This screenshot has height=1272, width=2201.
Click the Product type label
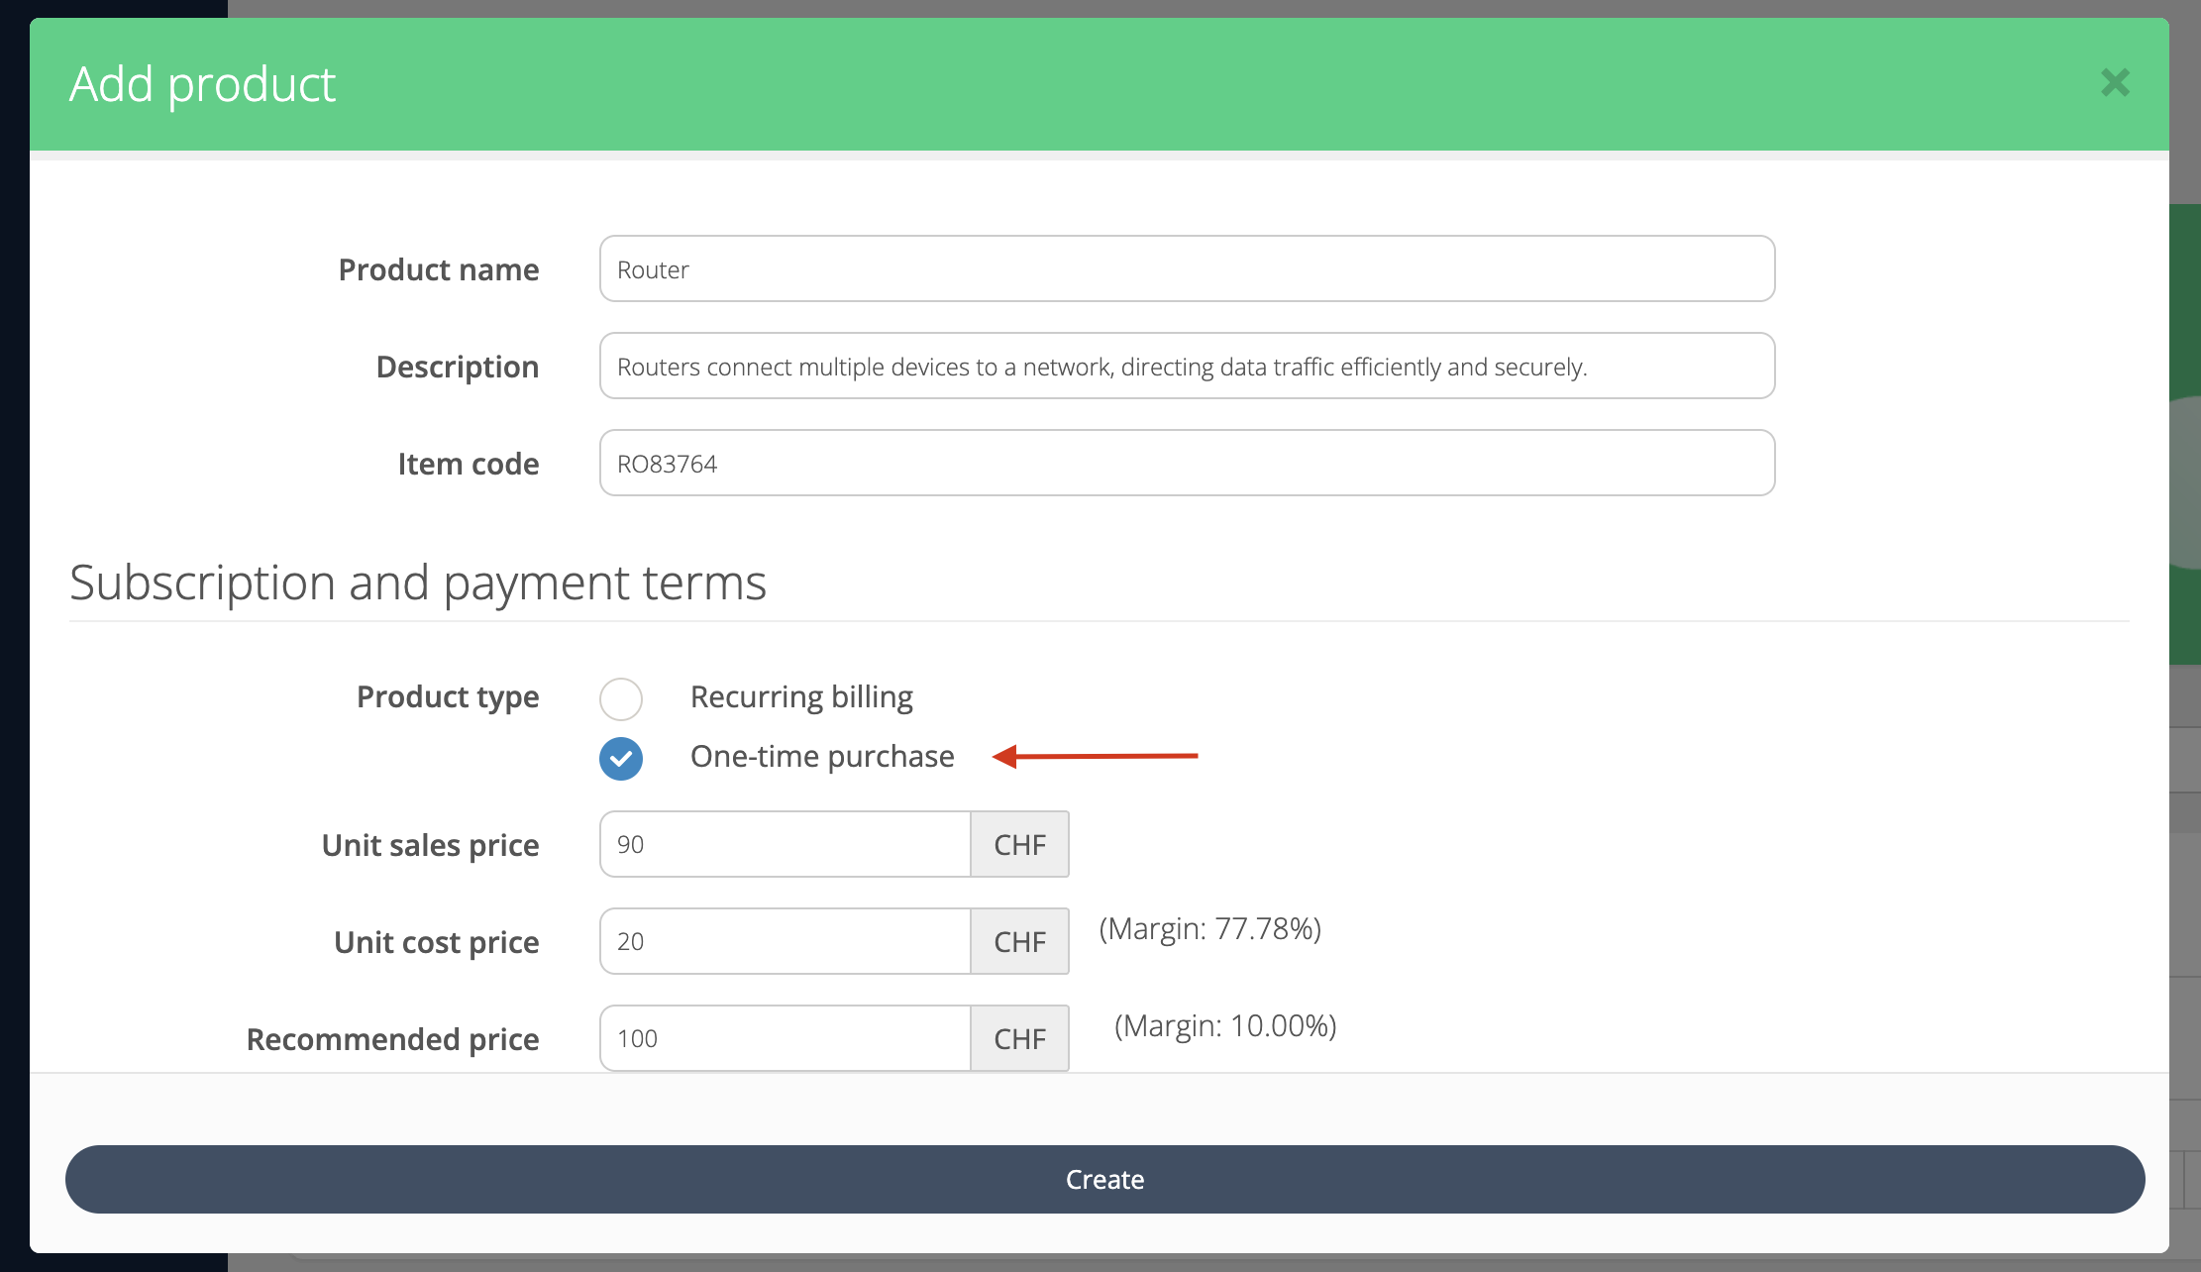pos(448,697)
